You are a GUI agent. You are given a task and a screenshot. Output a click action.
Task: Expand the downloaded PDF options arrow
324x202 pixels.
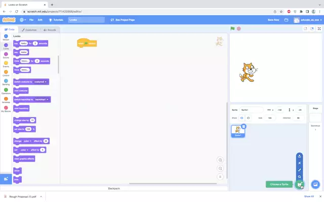click(41, 196)
